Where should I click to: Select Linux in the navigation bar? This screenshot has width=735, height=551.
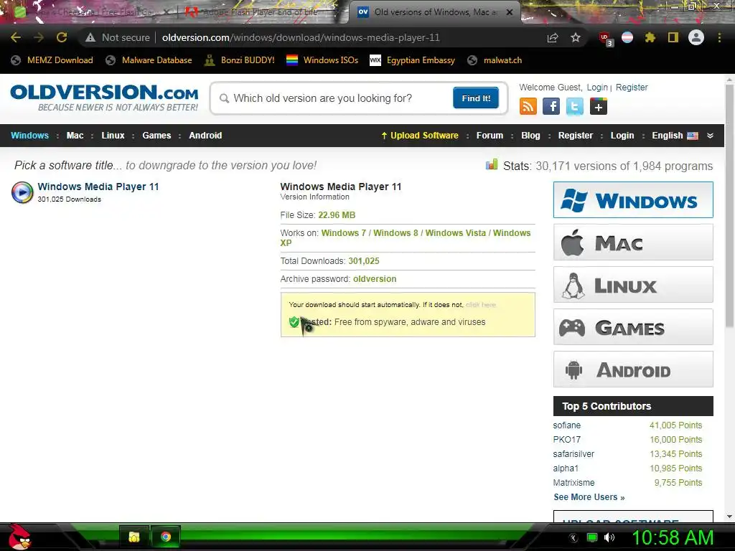pyautogui.click(x=113, y=136)
